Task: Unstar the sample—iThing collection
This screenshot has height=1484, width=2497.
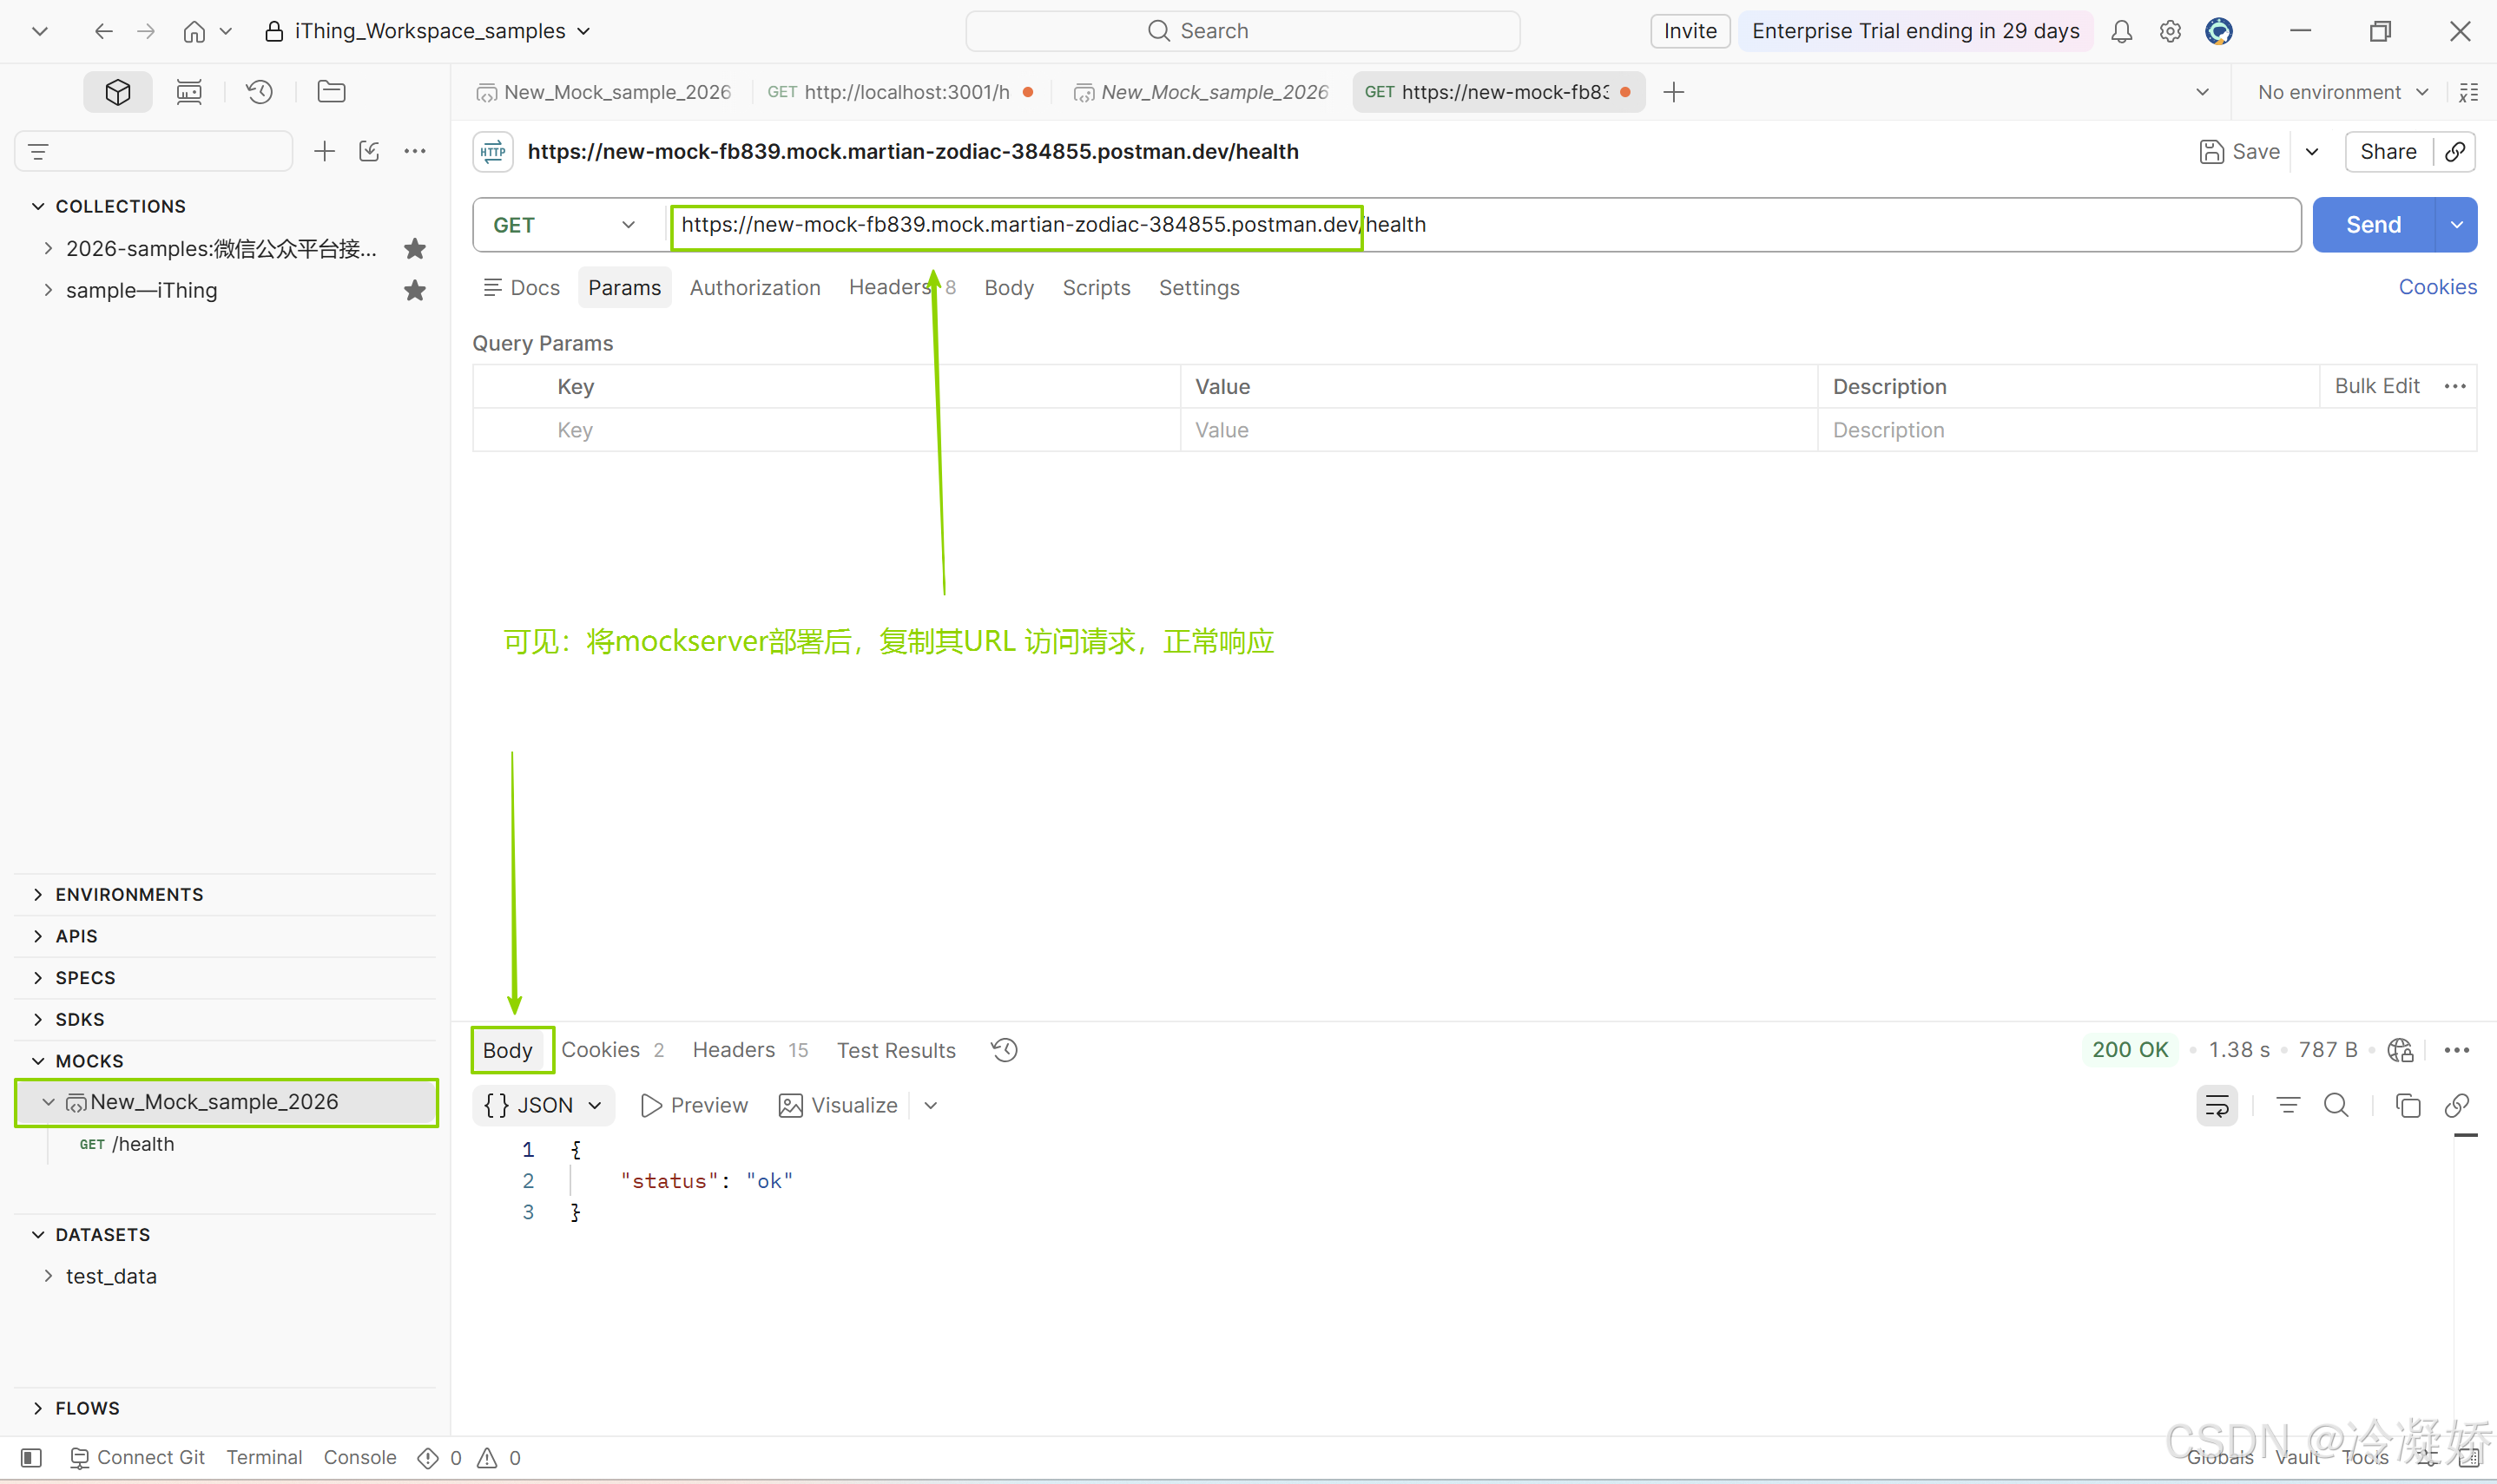Action: coord(415,290)
